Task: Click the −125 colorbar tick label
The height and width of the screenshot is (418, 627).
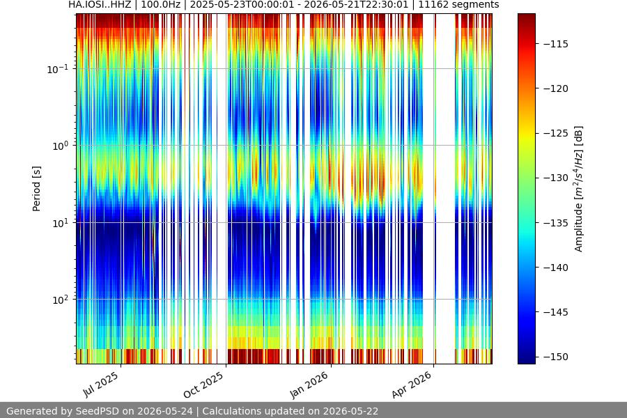Action: pos(556,133)
